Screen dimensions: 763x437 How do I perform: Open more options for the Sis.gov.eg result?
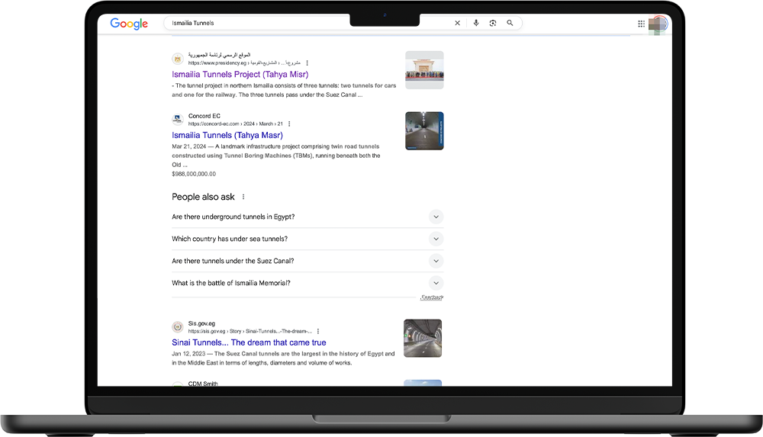coord(318,331)
